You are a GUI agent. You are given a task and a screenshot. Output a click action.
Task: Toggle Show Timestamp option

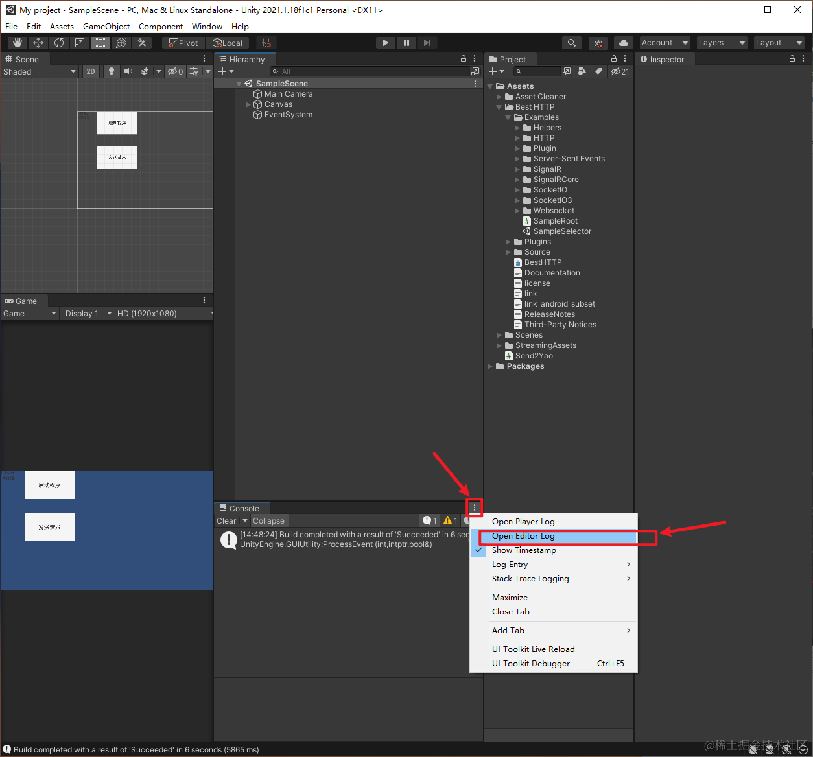pyautogui.click(x=554, y=550)
